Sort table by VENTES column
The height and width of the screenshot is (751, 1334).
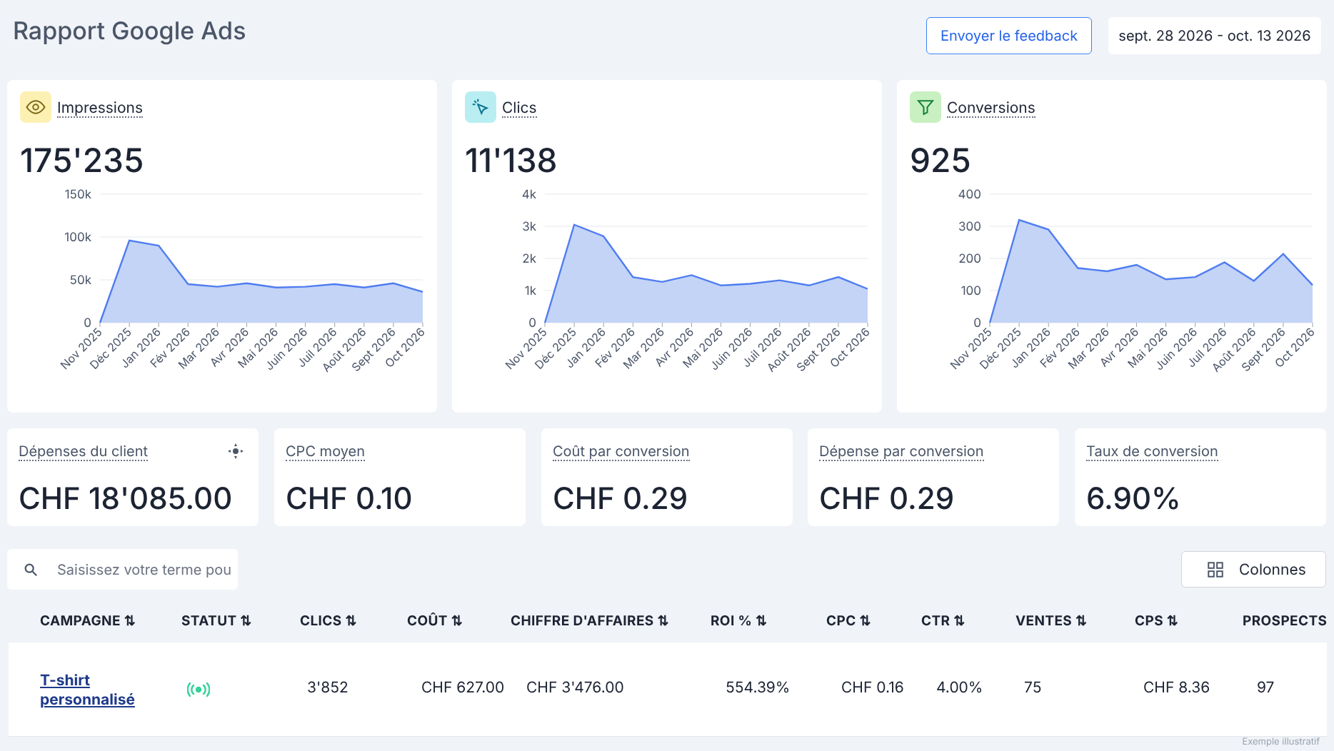1051,620
